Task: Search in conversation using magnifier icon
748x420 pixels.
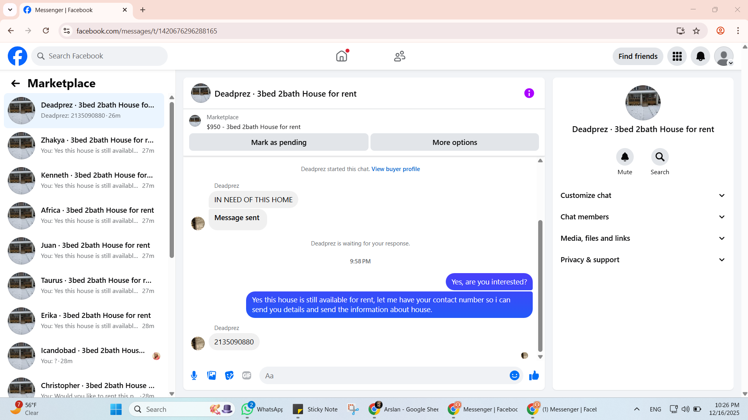Action: (660, 157)
